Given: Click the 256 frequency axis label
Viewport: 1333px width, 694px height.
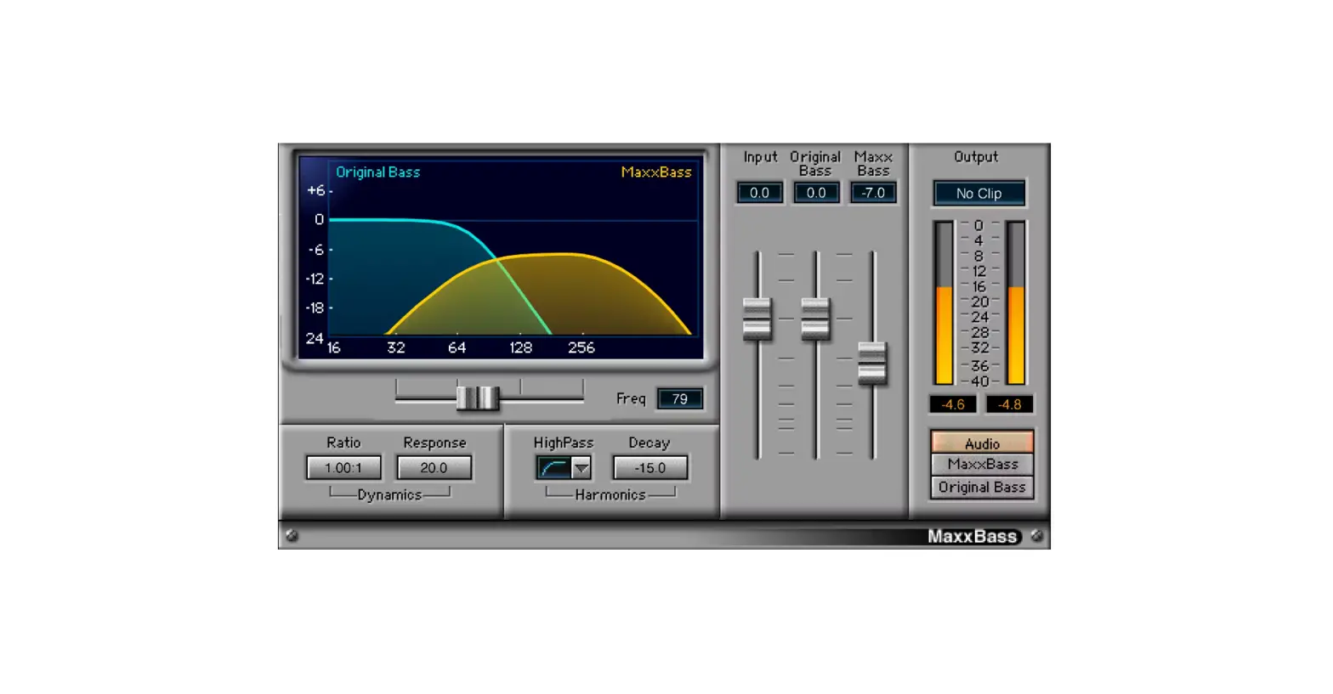Looking at the screenshot, I should tap(581, 347).
